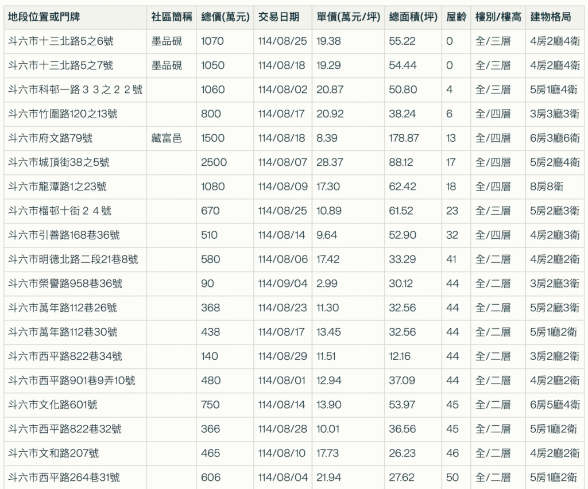Click the 屋齡 column header
This screenshot has height=489, width=588.
pos(456,17)
